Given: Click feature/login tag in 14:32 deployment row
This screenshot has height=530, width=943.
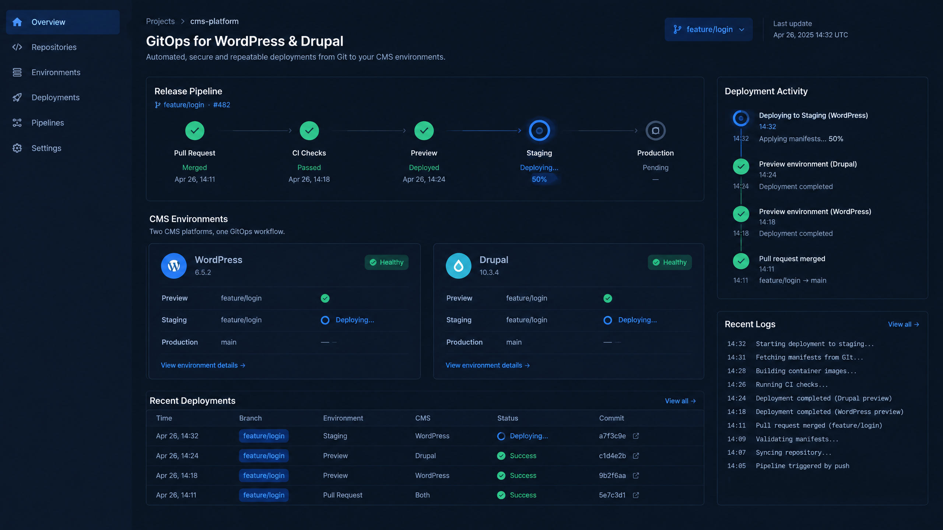Looking at the screenshot, I should click(264, 436).
